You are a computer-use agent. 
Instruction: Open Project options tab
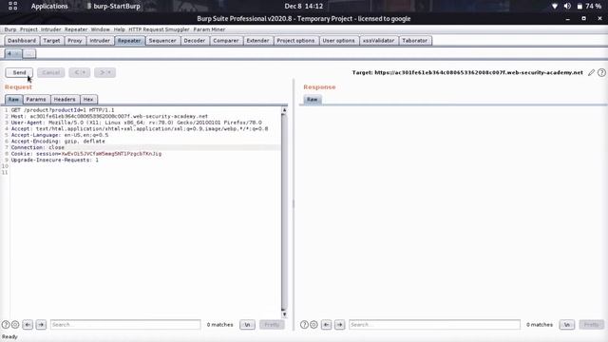tap(295, 41)
